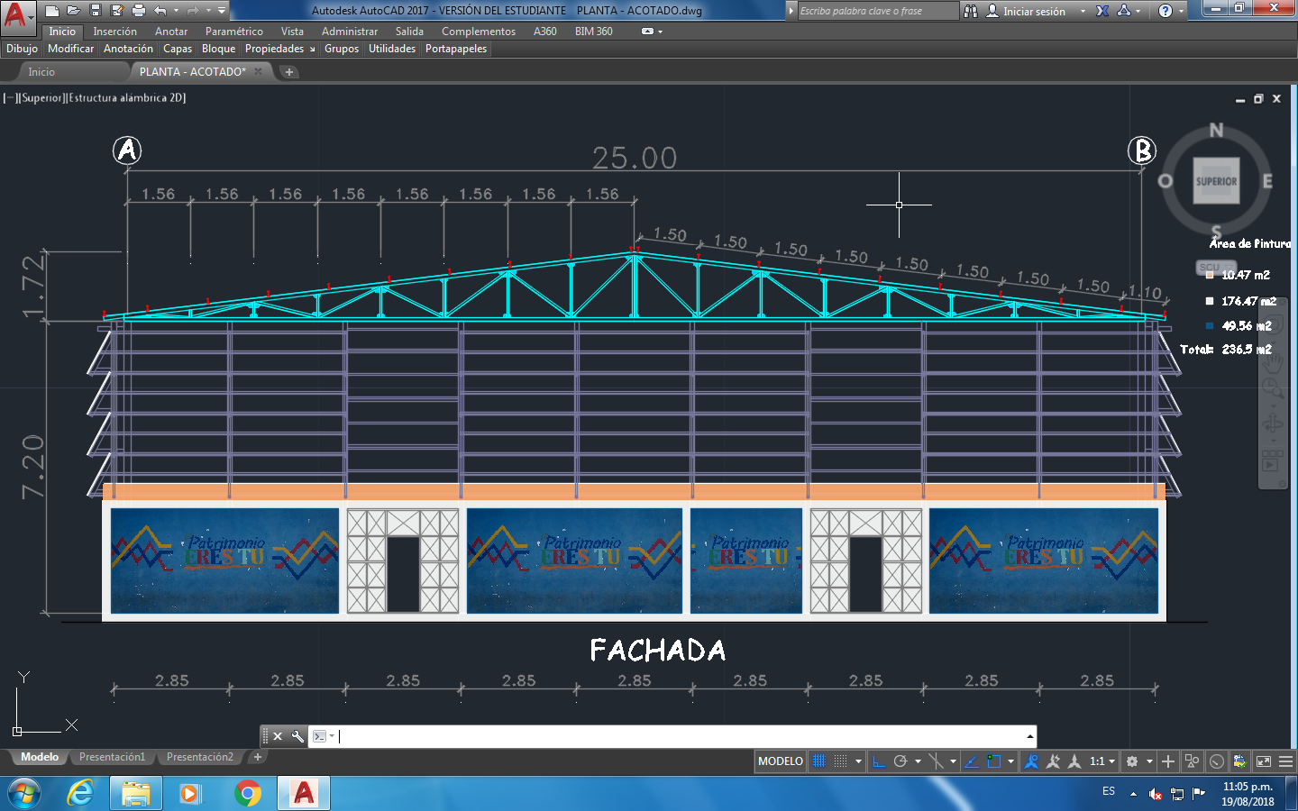Toggle drawing grid display
The height and width of the screenshot is (811, 1298).
[x=819, y=761]
